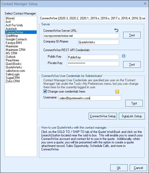Screen dimensions: 149x173
Task: Select MS CRM contact manager
Action: click(x=21, y=53)
